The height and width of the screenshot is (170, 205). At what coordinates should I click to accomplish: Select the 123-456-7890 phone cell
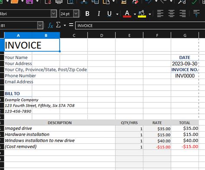click(x=18, y=111)
